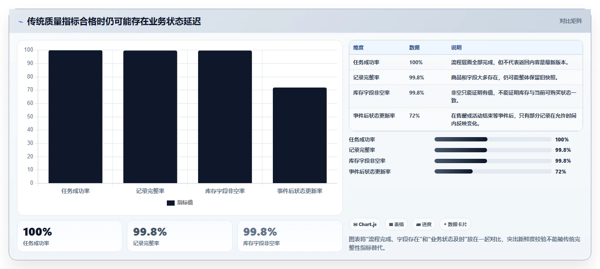Viewport: 600px width, 269px height.
Task: Click the y-axis tick label 70
Action: [x=30, y=90]
